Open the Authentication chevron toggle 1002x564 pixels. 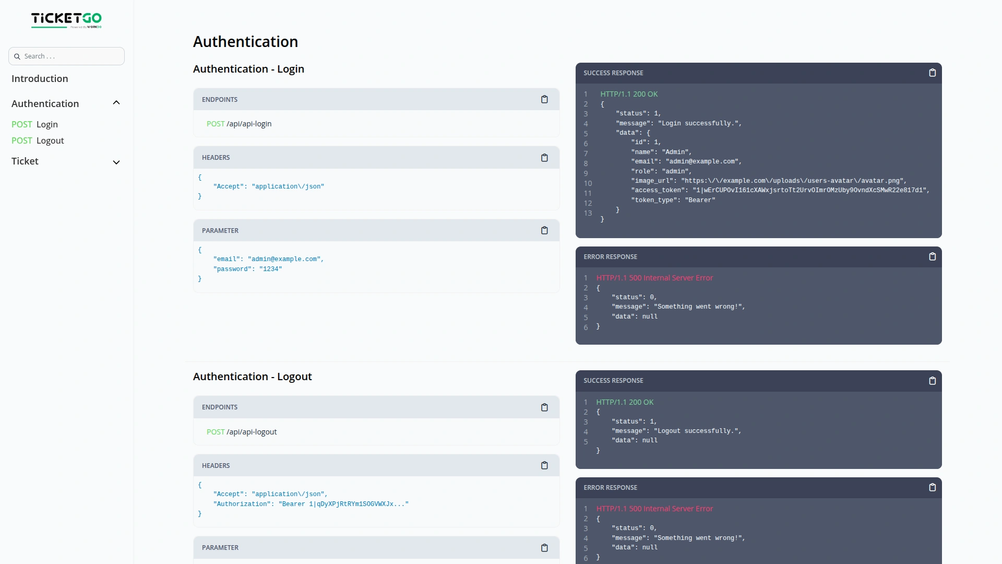pyautogui.click(x=116, y=102)
